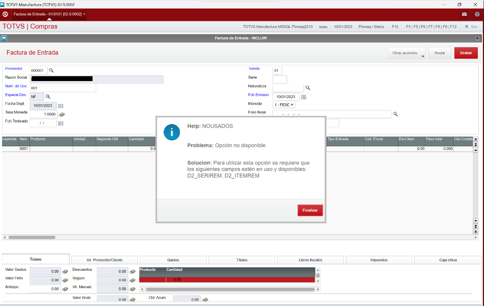Click Finalizar in the Help dialog
Image resolution: width=484 pixels, height=306 pixels.
310,210
